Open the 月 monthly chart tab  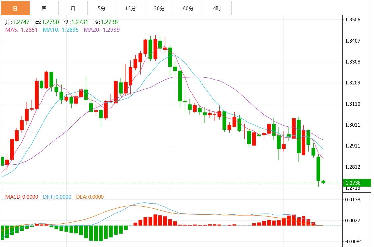click(x=73, y=8)
